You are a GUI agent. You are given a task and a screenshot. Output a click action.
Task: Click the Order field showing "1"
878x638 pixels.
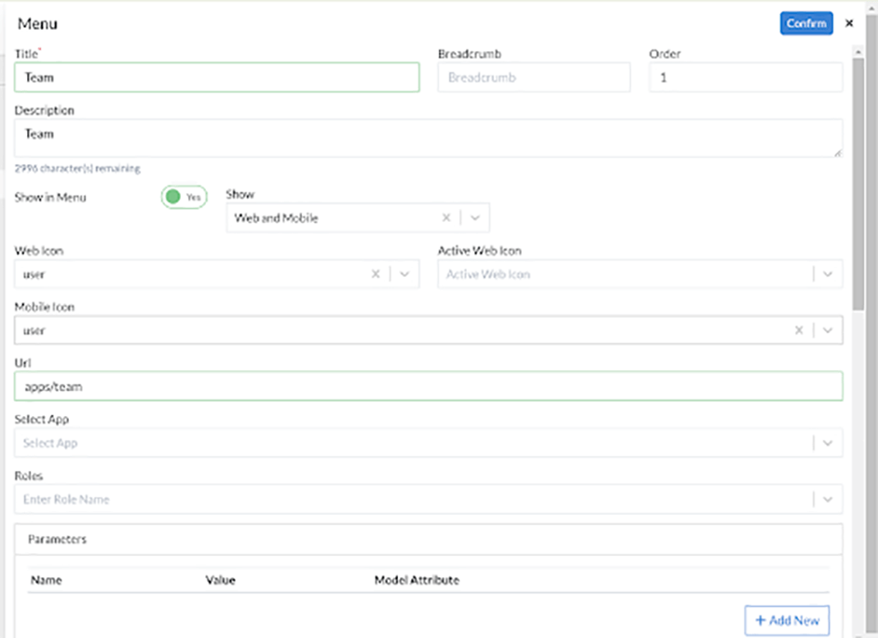tap(745, 77)
